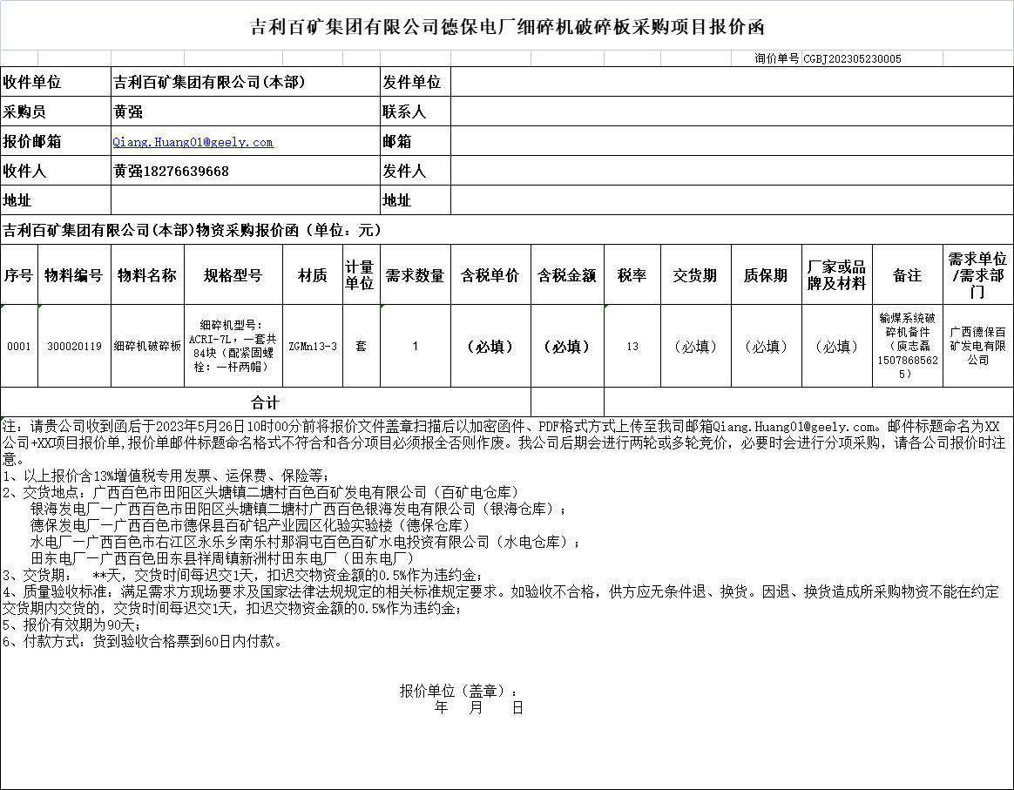Click the 采购员 label cell
Image resolution: width=1014 pixels, height=790 pixels.
coord(56,111)
